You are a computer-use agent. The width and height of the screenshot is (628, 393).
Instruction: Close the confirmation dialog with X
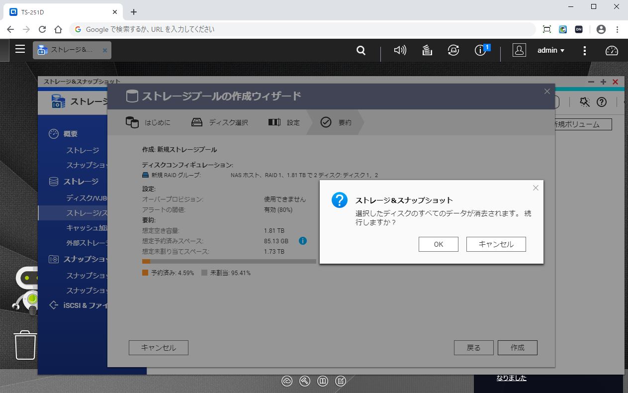point(536,188)
